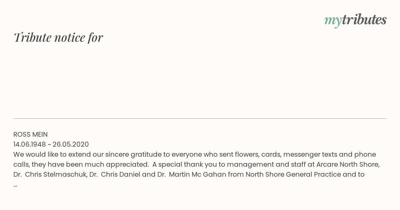Click the horizontal divider line
Viewport: 400px width, 210px height.
coord(200,118)
